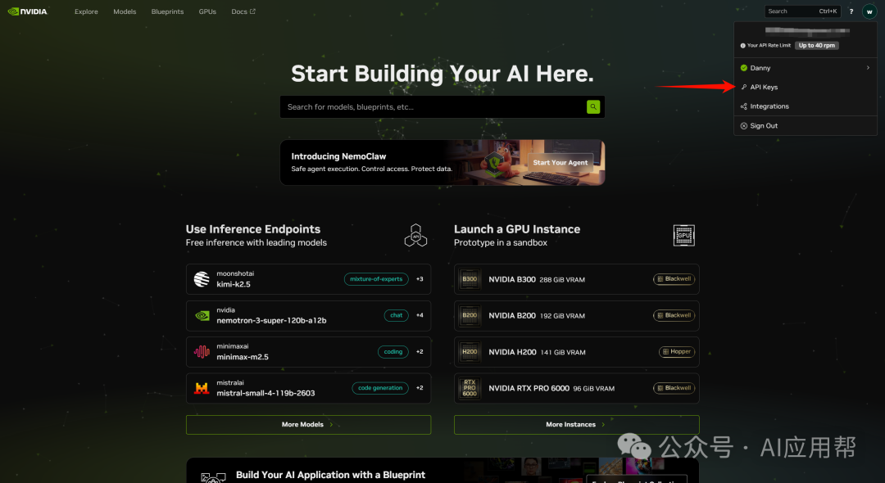Open the Introducing NemoClaw banner

pyautogui.click(x=442, y=162)
